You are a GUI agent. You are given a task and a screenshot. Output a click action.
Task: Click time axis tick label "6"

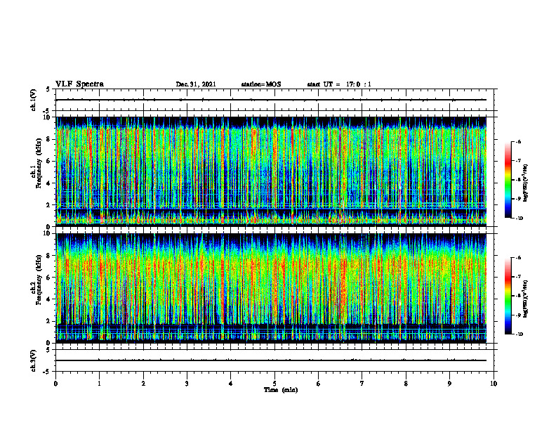[x=318, y=384]
